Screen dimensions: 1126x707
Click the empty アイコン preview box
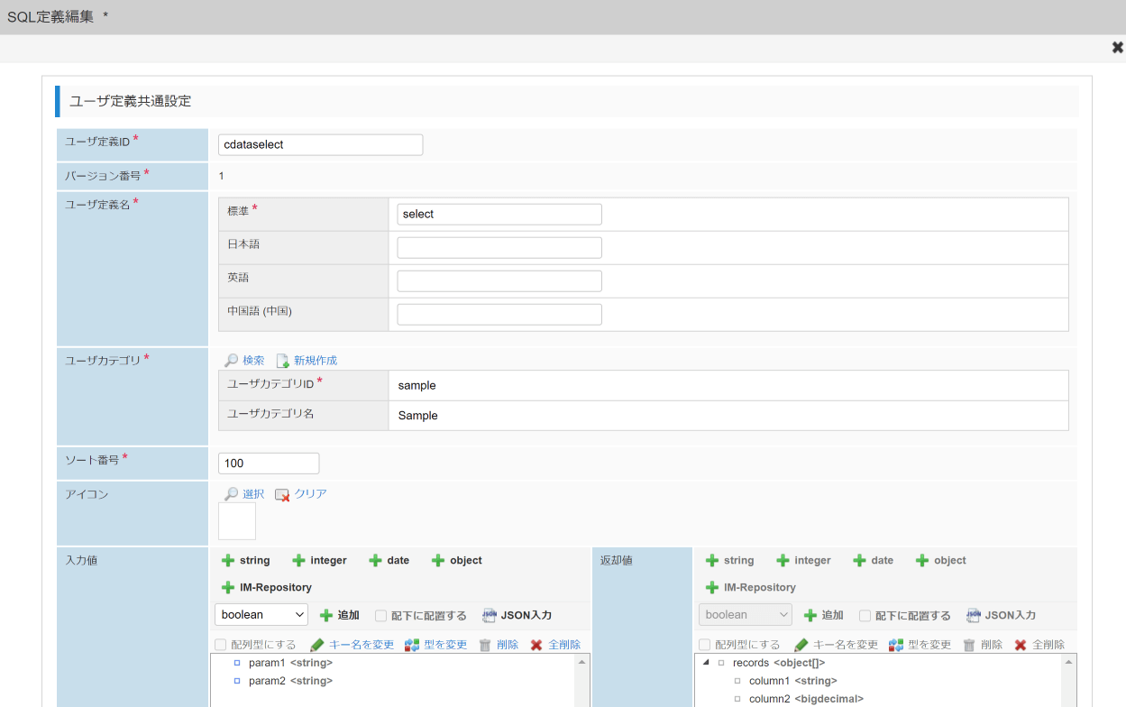pos(237,521)
